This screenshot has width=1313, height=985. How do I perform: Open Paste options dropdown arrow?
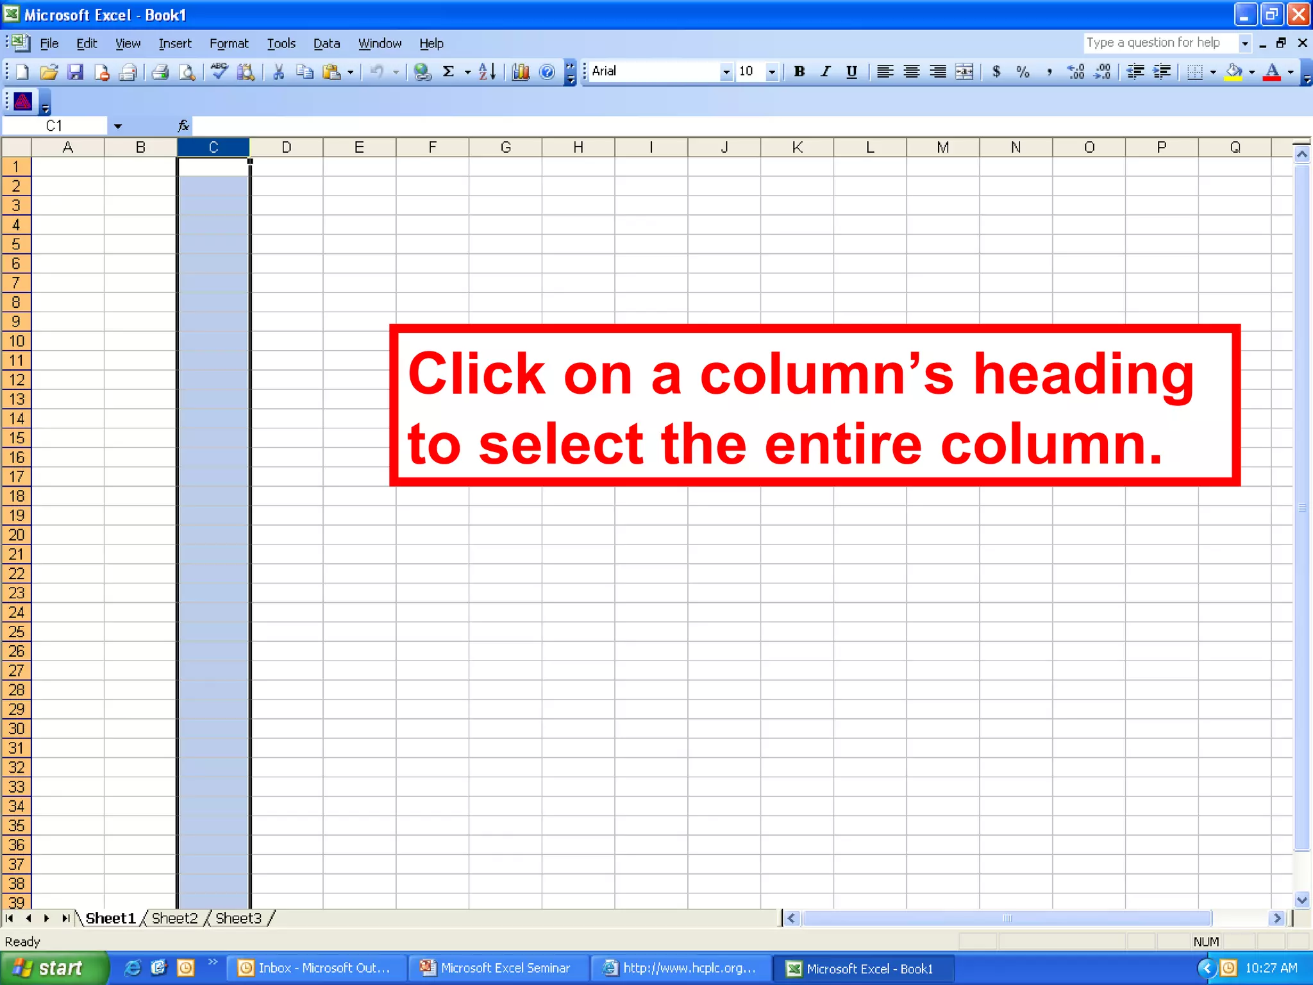[350, 72]
